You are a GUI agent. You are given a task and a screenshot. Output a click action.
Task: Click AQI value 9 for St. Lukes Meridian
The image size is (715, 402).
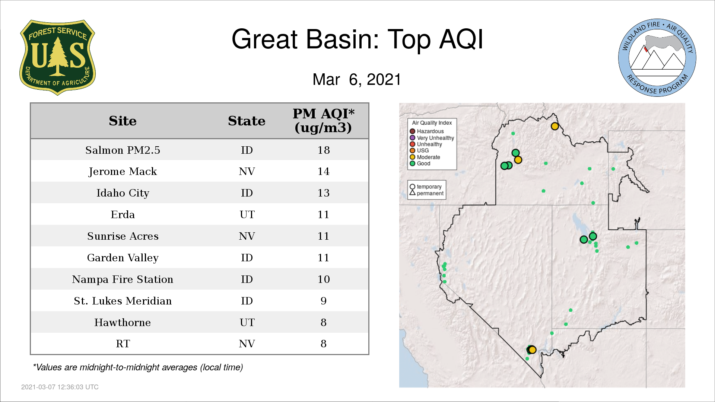pos(324,301)
